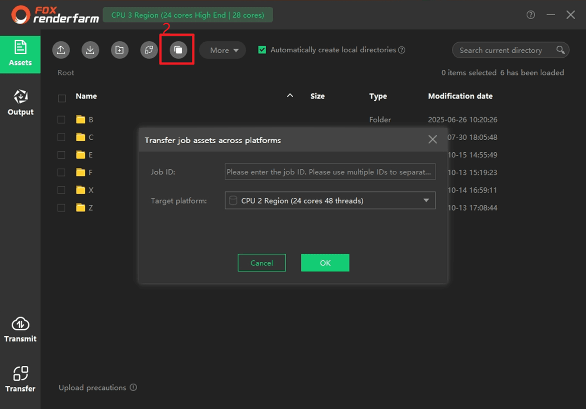The image size is (586, 409).
Task: Uncheck Automatically create local directories
Action: [262, 50]
